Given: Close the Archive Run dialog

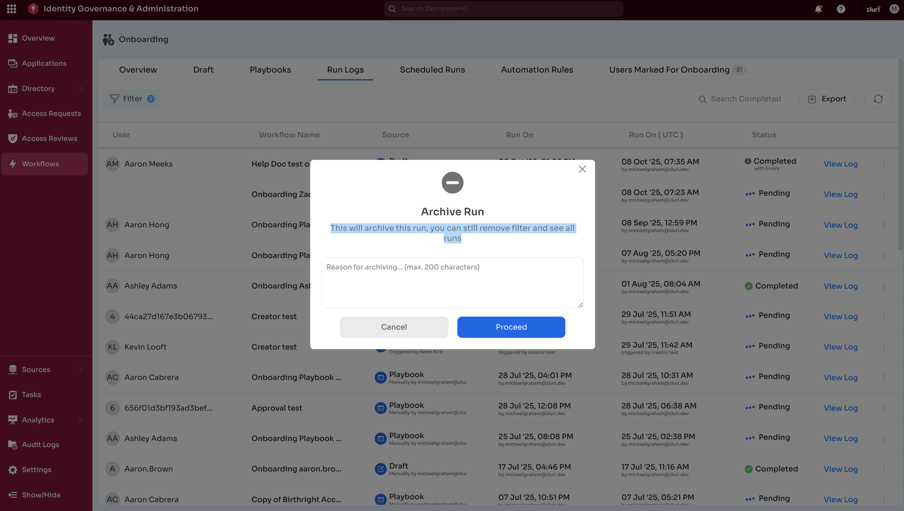Looking at the screenshot, I should [x=582, y=169].
